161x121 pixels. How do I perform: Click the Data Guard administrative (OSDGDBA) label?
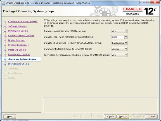pos(68,49)
